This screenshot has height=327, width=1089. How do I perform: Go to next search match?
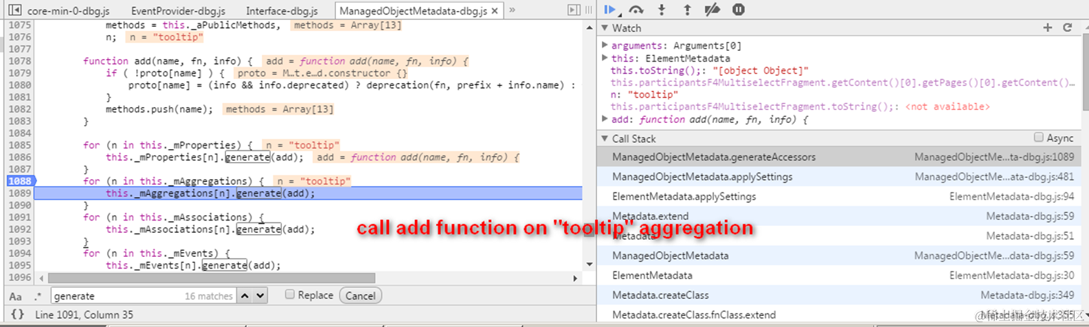coord(260,296)
